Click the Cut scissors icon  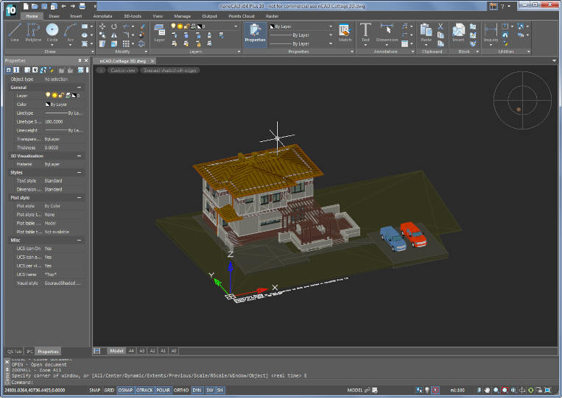click(441, 26)
